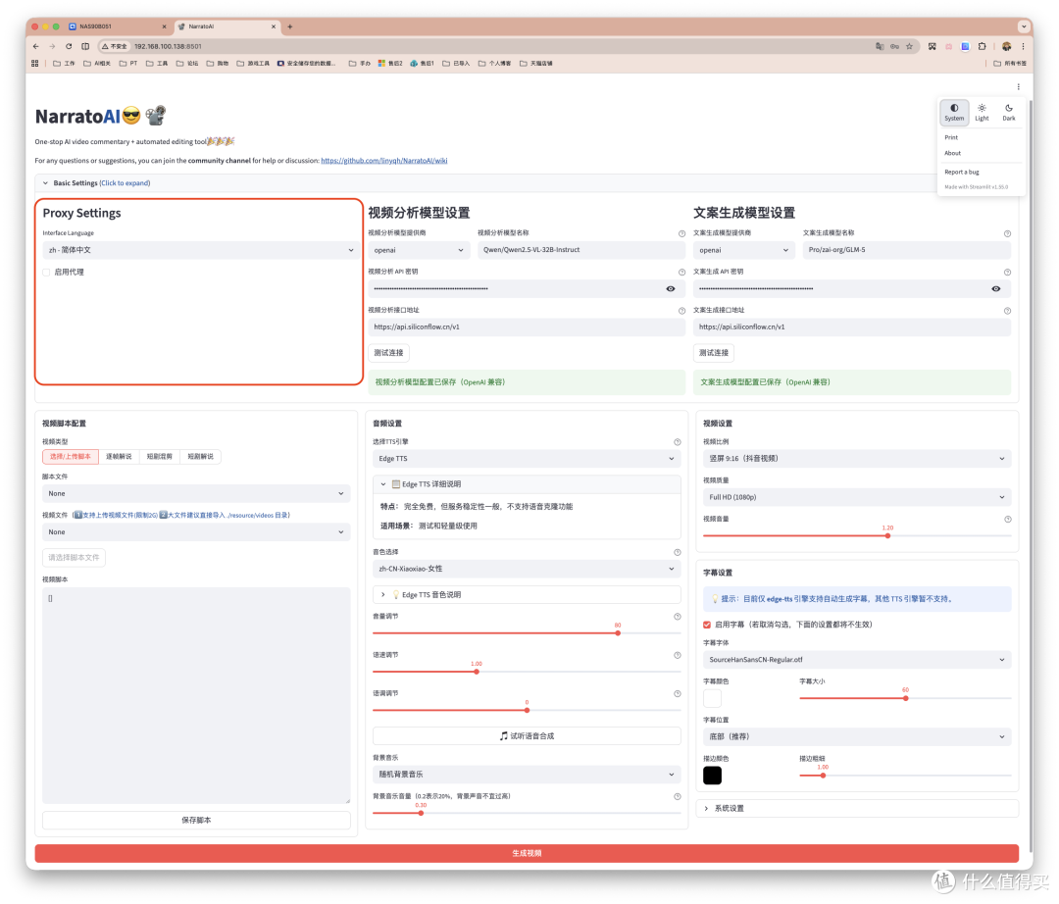This screenshot has width=1059, height=904.
Task: Switch theme to Dark mode
Action: [x=1008, y=112]
